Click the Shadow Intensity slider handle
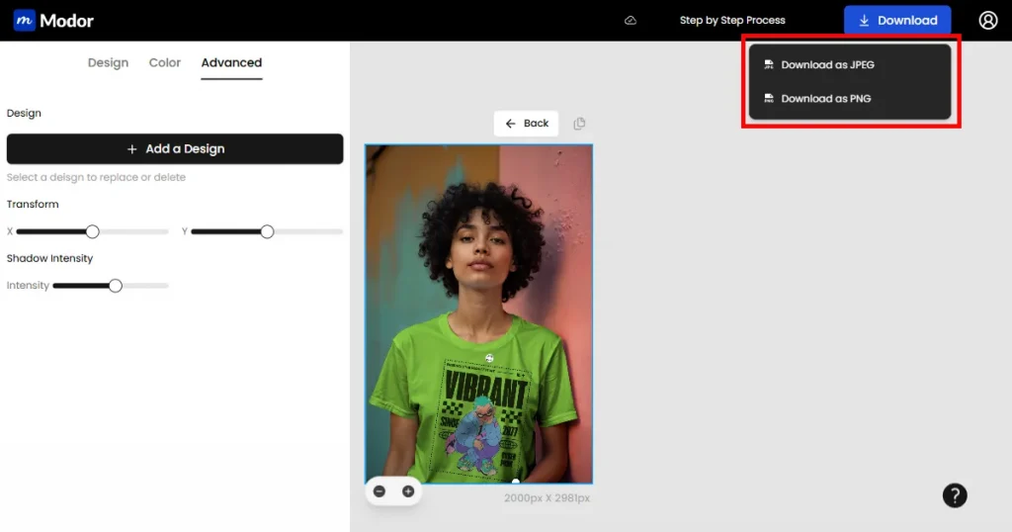This screenshot has width=1012, height=532. [x=115, y=286]
